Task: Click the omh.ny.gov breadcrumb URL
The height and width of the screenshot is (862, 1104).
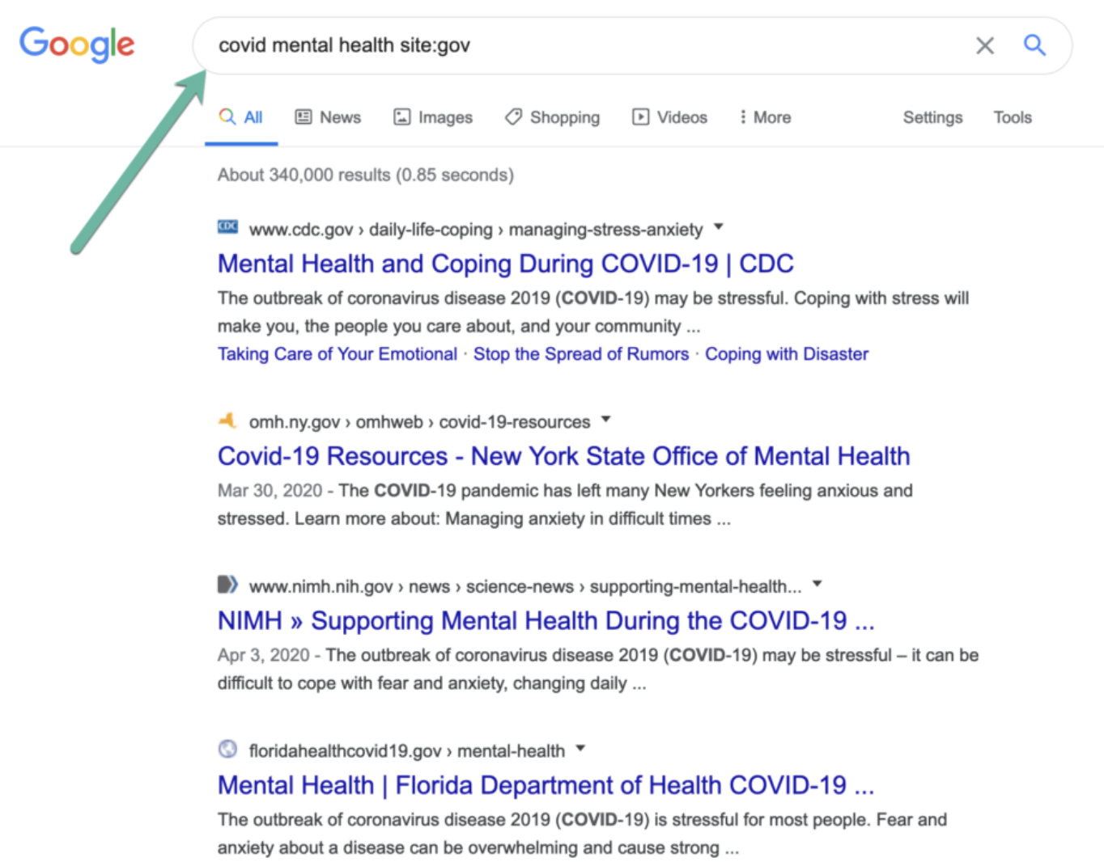Action: coord(419,422)
